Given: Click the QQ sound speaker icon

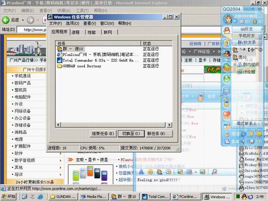Looking at the screenshot, I should [243, 141].
